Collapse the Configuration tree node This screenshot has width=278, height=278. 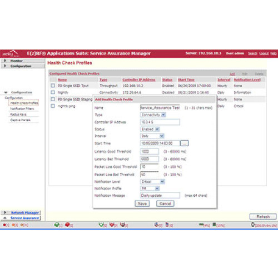(6, 92)
